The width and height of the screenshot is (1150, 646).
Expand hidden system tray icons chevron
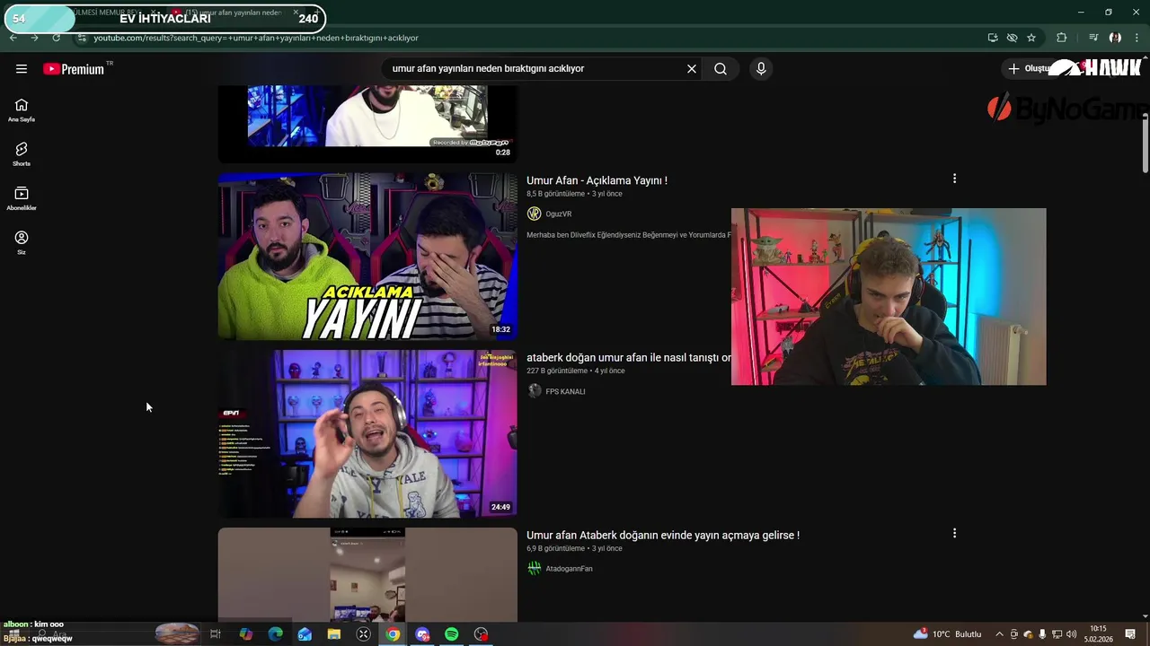(999, 634)
